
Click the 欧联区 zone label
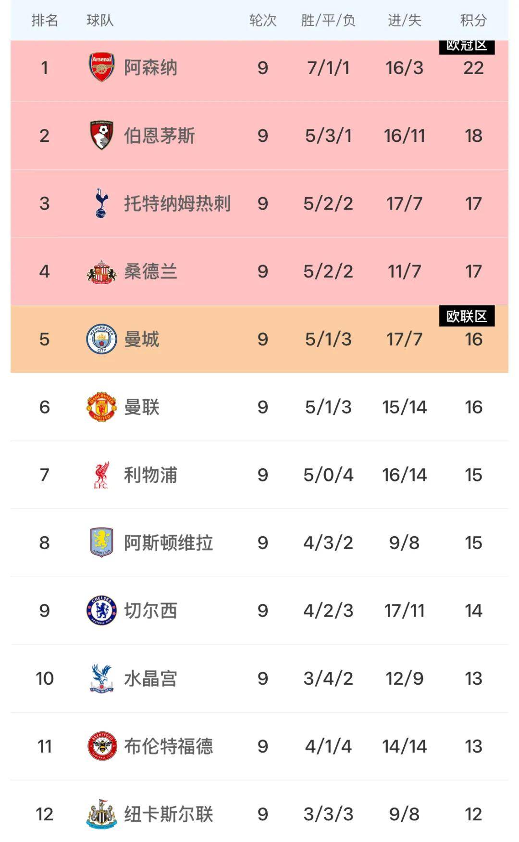[467, 316]
